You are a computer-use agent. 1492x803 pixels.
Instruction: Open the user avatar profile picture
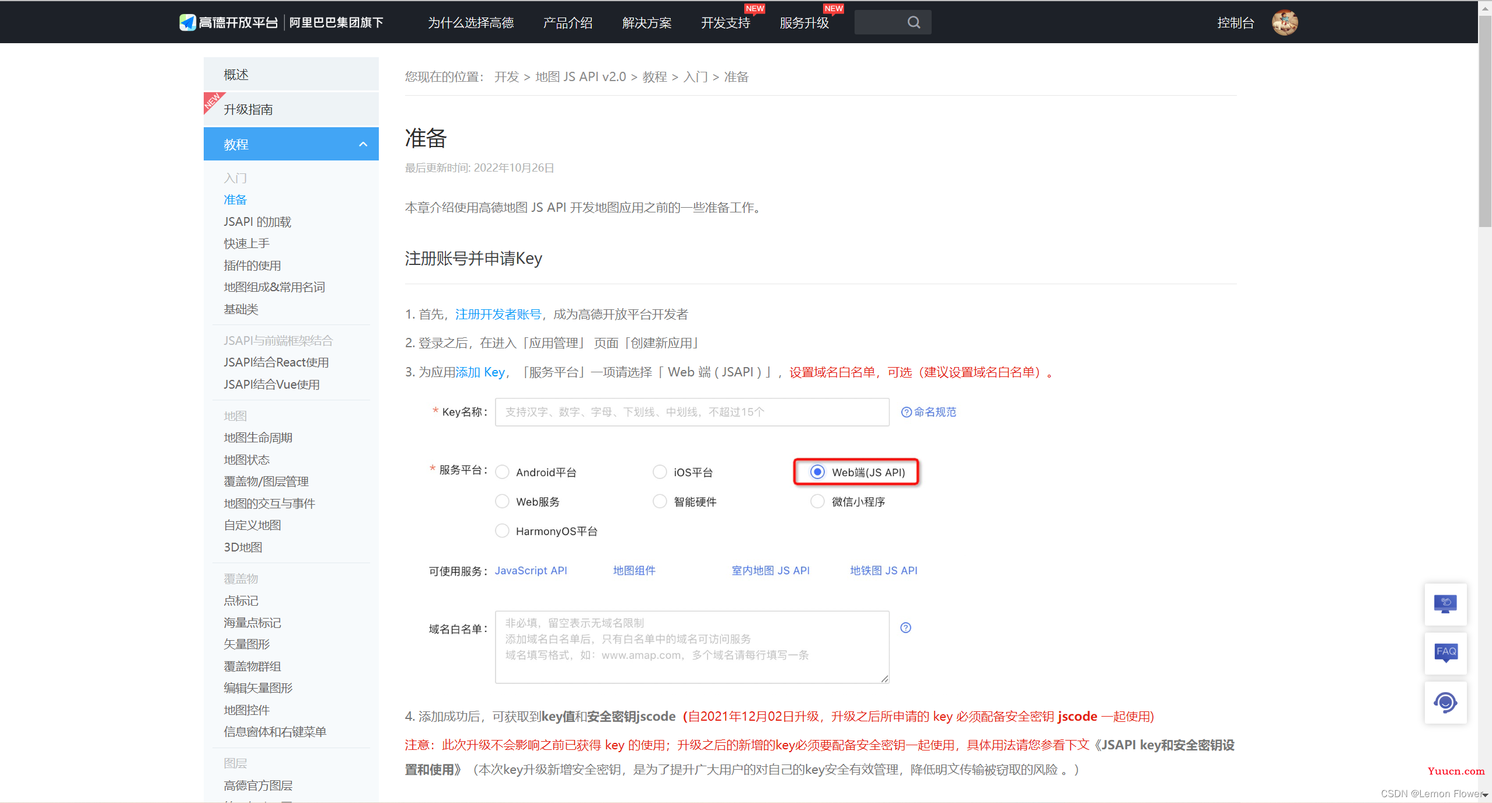(x=1285, y=23)
